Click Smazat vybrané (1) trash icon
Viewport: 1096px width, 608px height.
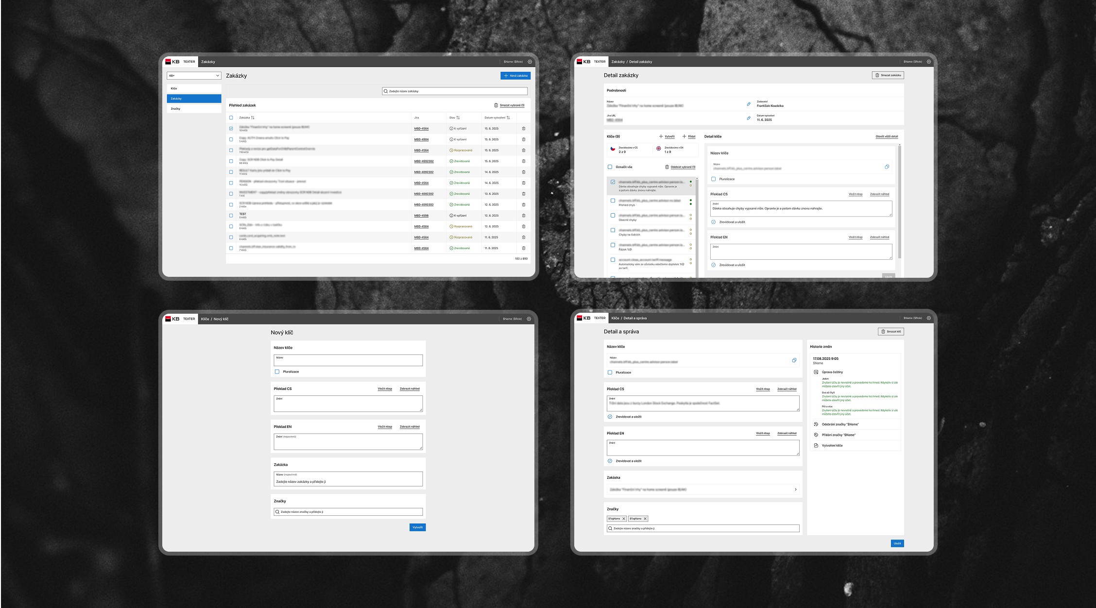click(x=496, y=105)
